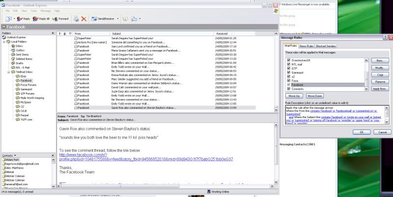
Task: Collapse the TimBrad Inbox tree node
Action: [8, 72]
